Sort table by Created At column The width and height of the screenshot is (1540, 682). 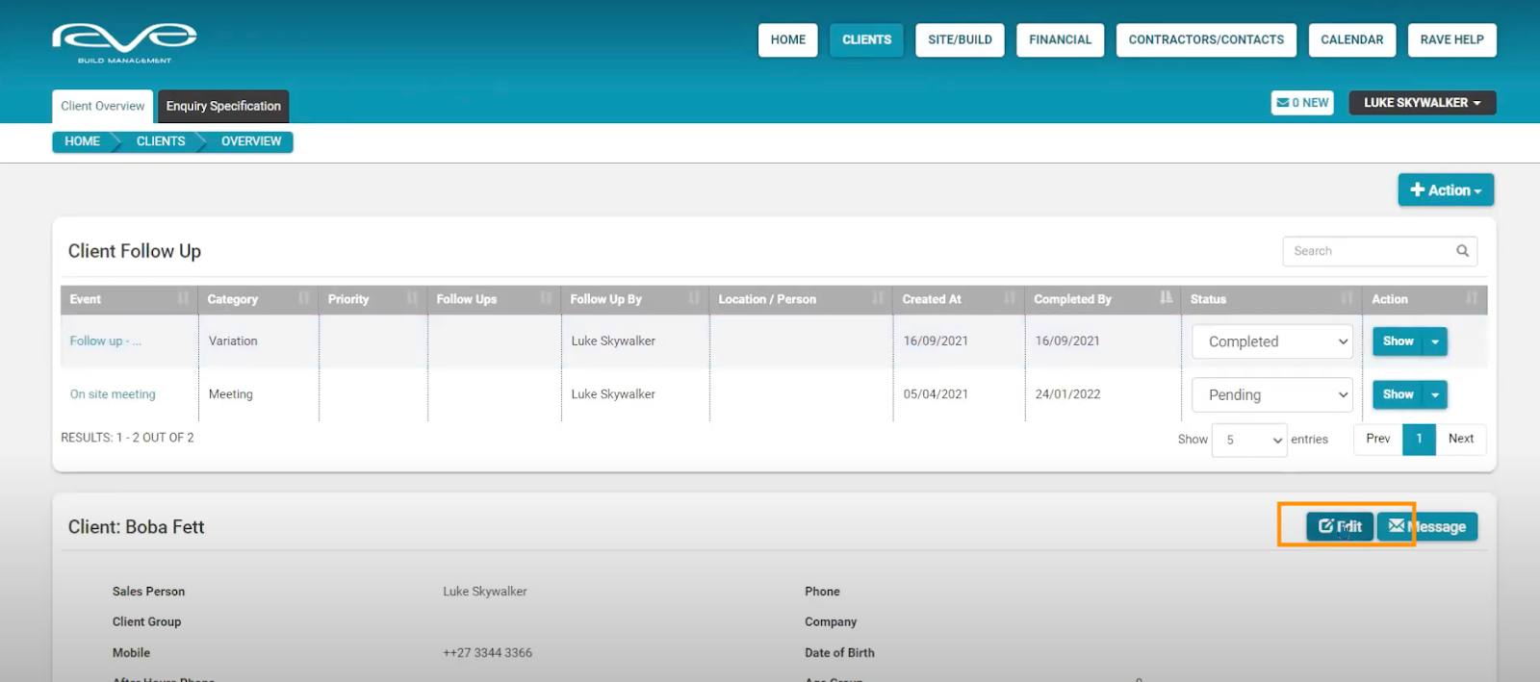click(x=957, y=299)
